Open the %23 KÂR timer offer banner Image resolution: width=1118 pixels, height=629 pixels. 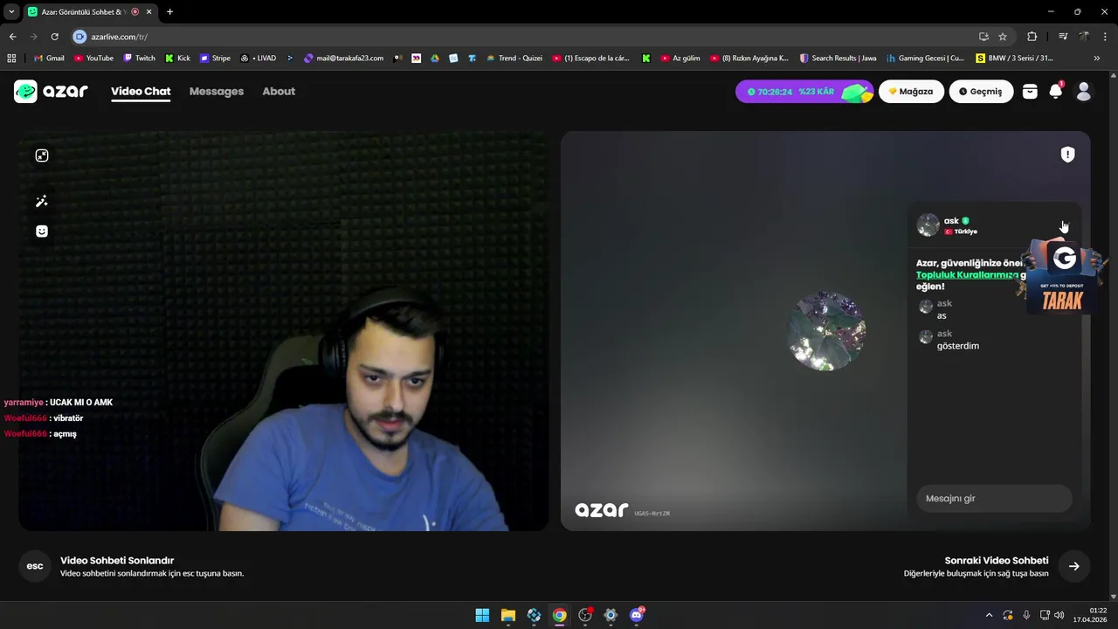804,91
